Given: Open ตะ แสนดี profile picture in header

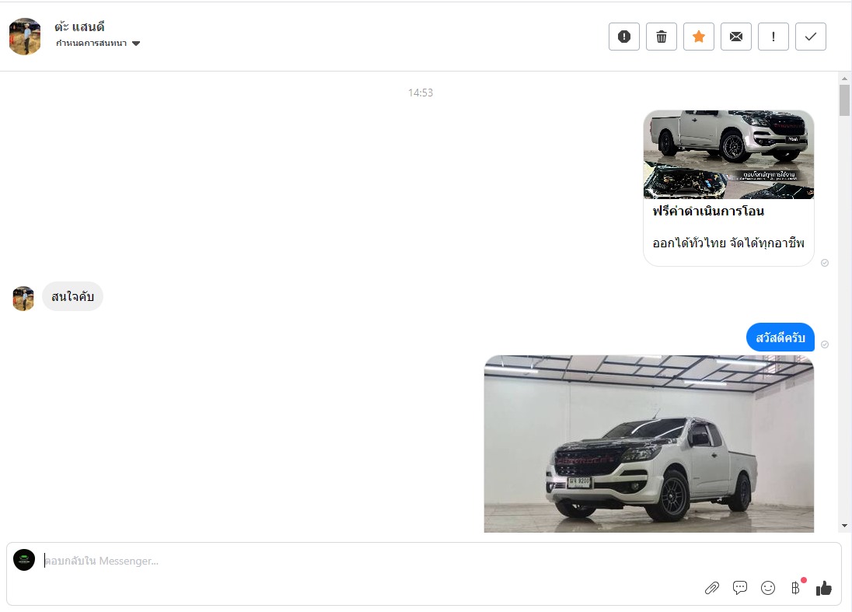Looking at the screenshot, I should click(x=25, y=37).
